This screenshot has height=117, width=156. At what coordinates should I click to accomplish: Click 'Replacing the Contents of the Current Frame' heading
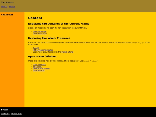pos(59,24)
